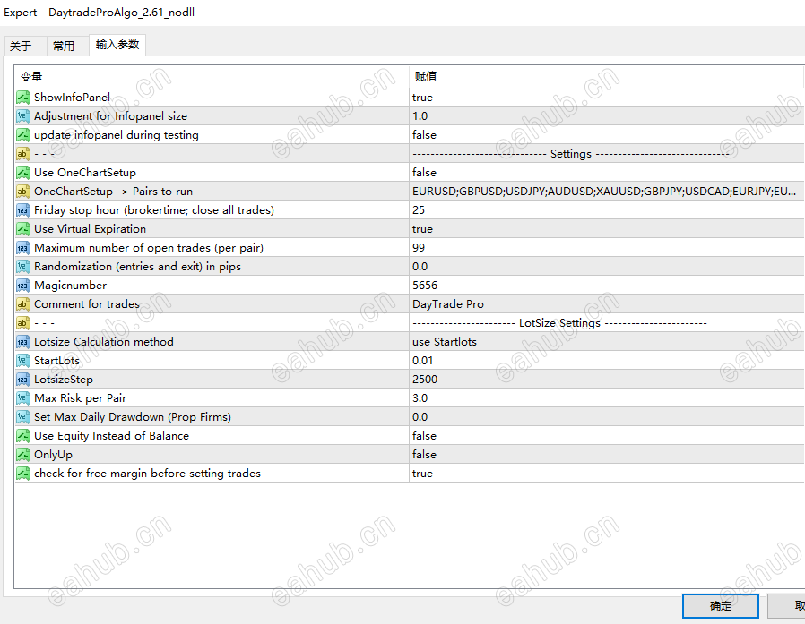Click the string icon of OneChartSetup Pairs to run
This screenshot has height=624, width=805.
click(23, 192)
